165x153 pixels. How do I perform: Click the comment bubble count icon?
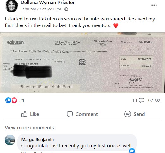click(141, 100)
